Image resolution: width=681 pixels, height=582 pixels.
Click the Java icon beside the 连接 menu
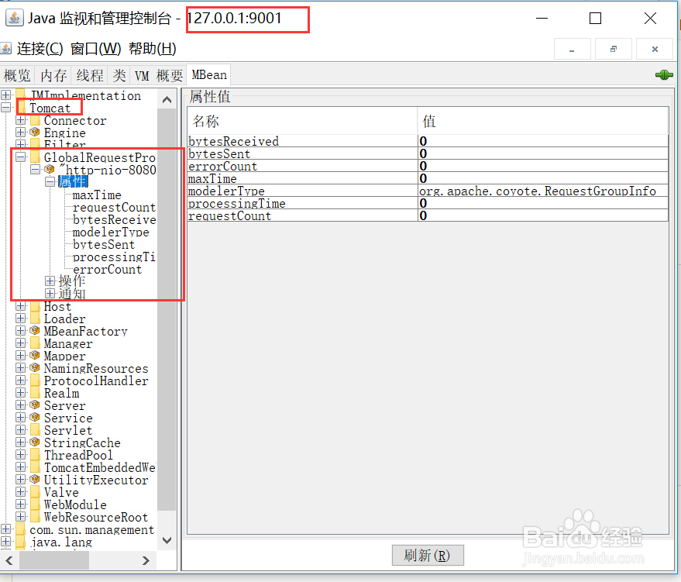pyautogui.click(x=6, y=48)
